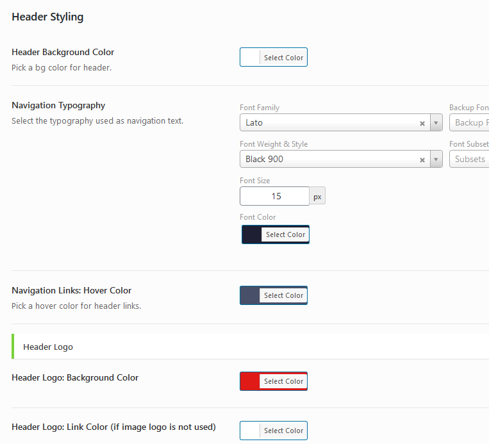The height and width of the screenshot is (444, 489).
Task: Clear the Black 900 font weight selection
Action: 422,160
